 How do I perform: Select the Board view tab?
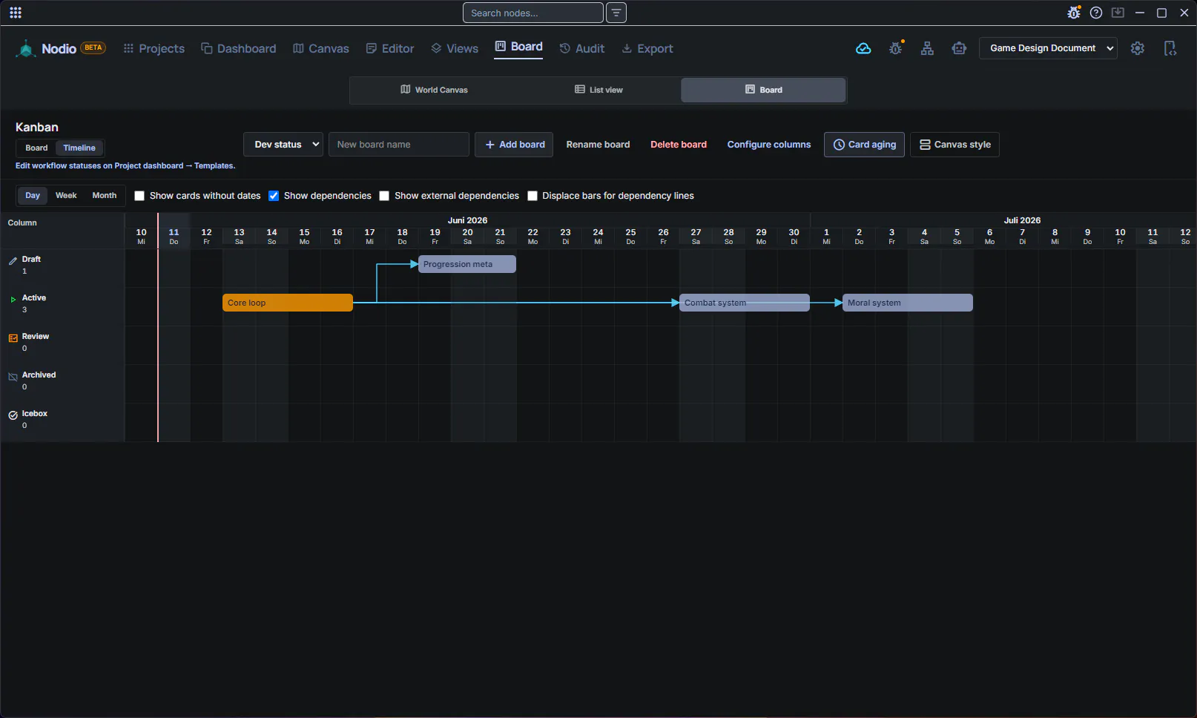click(x=763, y=90)
